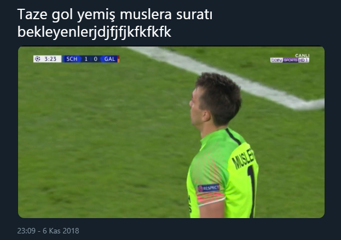
Task: Click the CANLI live label above channel logo
Action: coord(302,56)
